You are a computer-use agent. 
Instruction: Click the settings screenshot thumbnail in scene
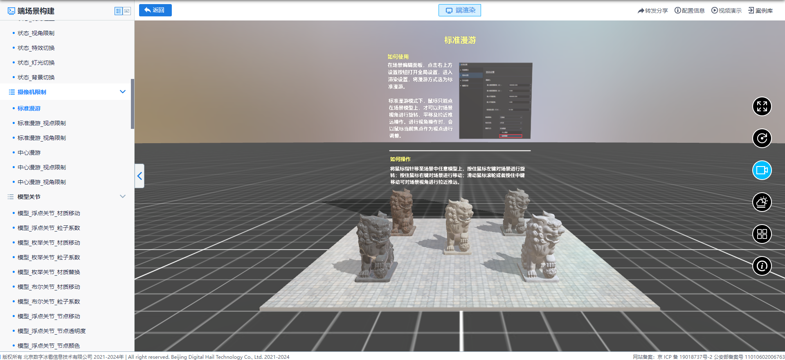(x=495, y=101)
